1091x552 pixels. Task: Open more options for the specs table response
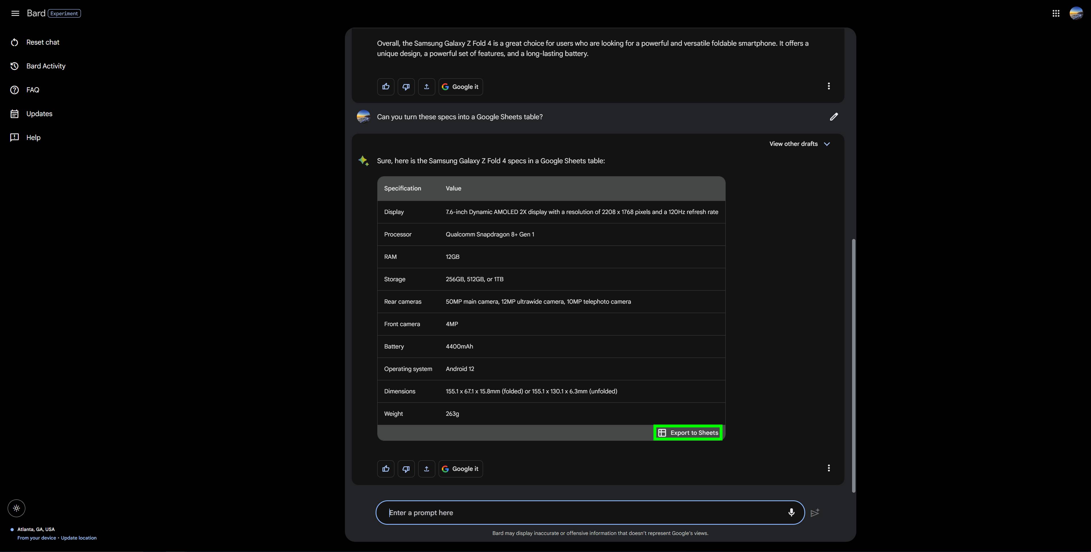829,468
